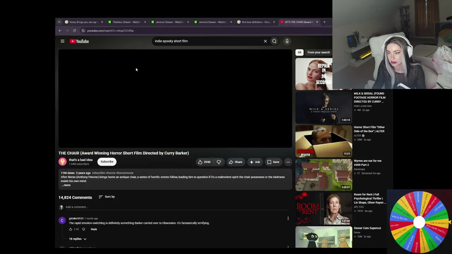Close the Thelistus Stream tab
452x254 pixels.
[145, 22]
